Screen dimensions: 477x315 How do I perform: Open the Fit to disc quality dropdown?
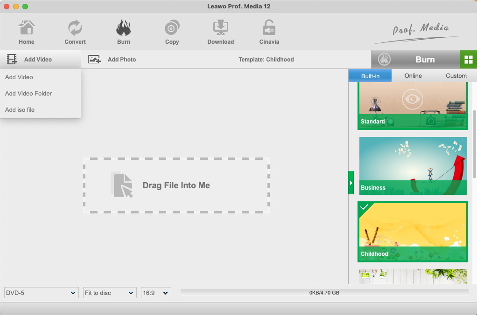(x=110, y=293)
